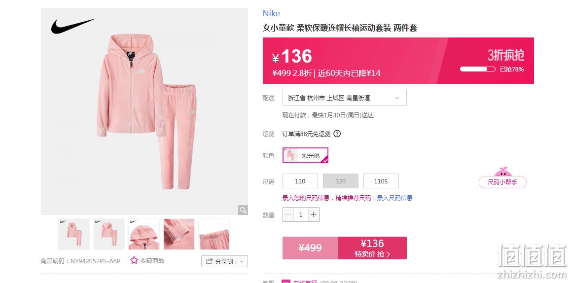Image resolution: width=571 pixels, height=283 pixels.
Task: Click the question mark icon beside shipping fee
Action: click(337, 134)
